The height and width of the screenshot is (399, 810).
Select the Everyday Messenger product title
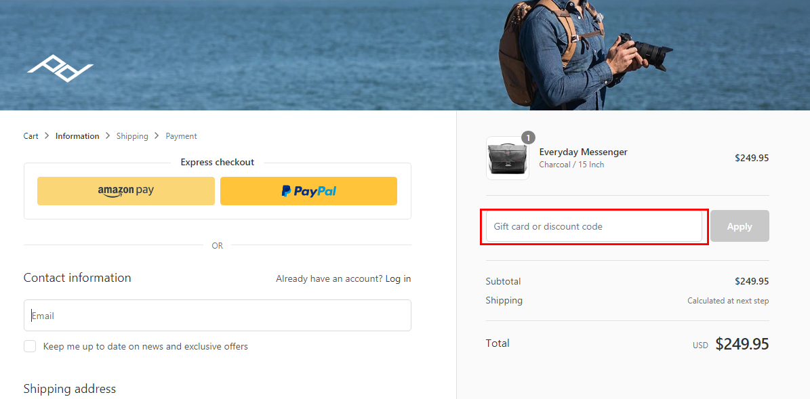coord(583,152)
